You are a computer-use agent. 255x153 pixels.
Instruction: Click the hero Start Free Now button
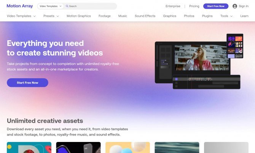coord(27,83)
